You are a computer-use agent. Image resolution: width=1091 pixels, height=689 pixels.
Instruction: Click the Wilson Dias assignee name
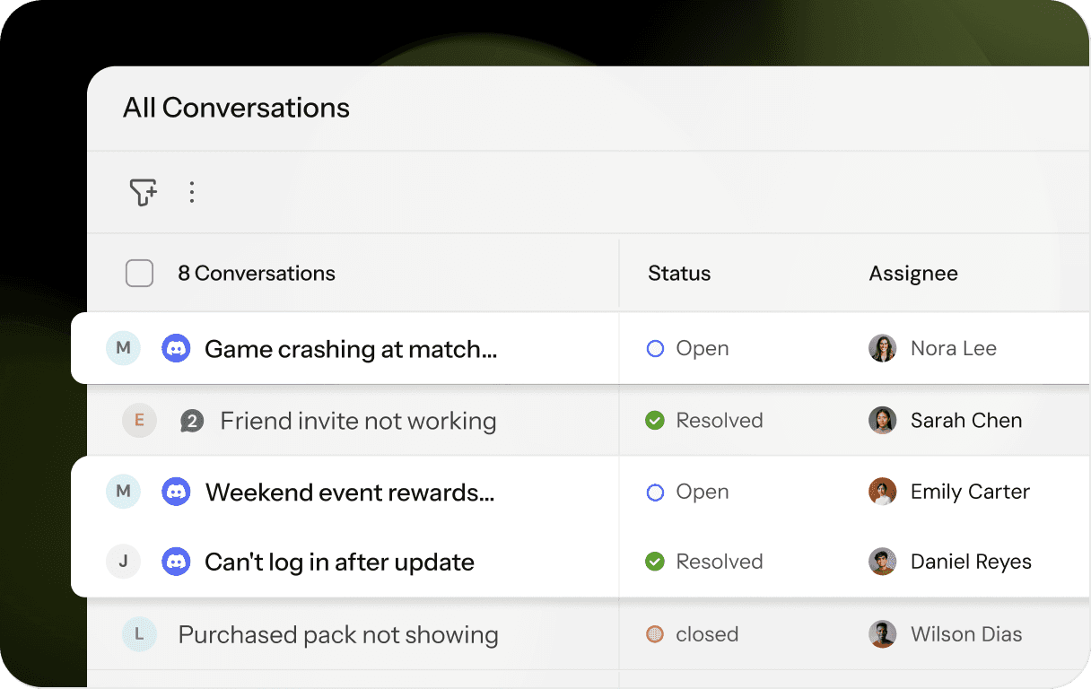point(966,634)
